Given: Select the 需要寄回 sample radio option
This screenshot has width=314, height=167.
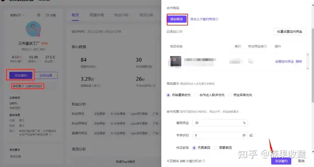Looking at the screenshot, I should tap(215, 148).
